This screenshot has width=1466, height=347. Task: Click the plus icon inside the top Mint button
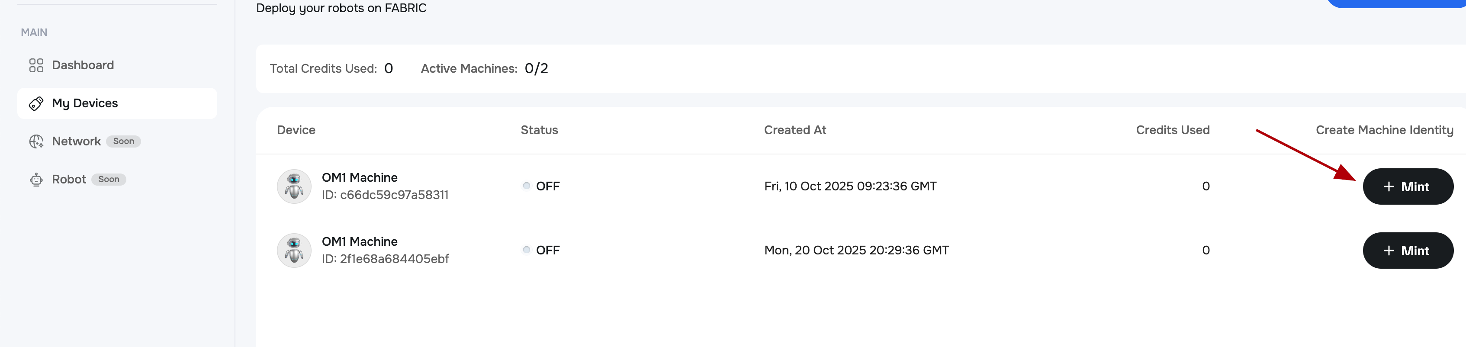[1389, 186]
